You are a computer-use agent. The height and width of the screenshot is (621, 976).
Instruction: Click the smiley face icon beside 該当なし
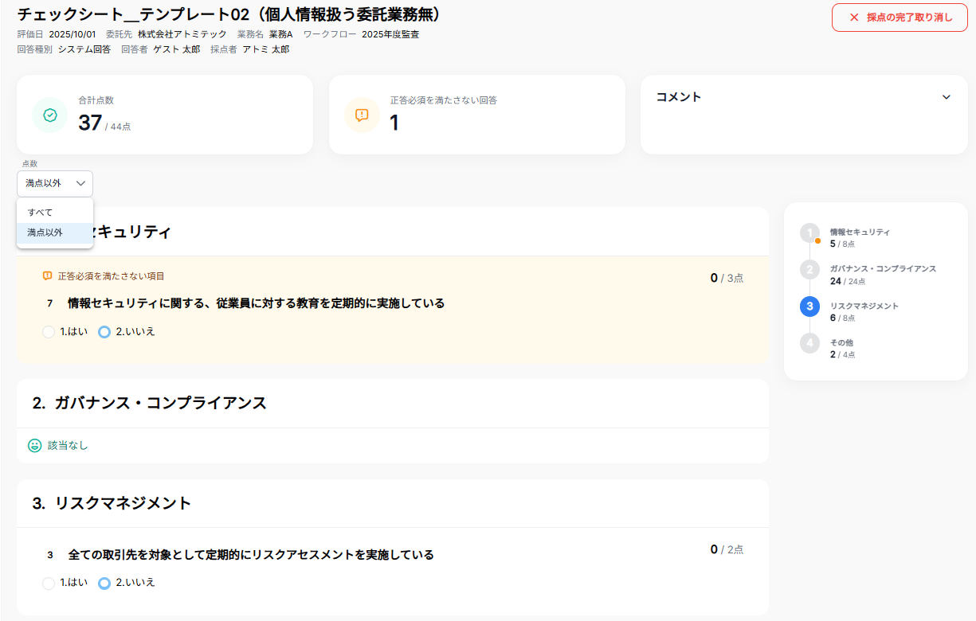[x=35, y=446]
